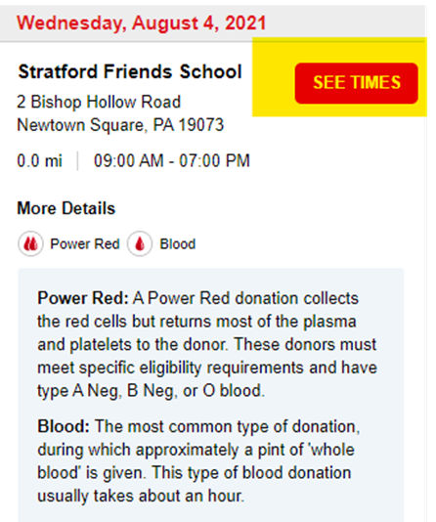This screenshot has height=522, width=436.
Task: Click the Blood donation type label
Action: pos(178,244)
